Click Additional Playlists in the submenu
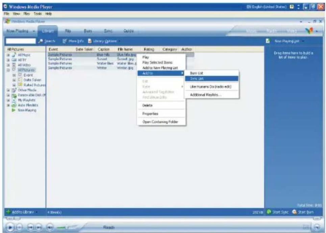Image resolution: width=326 pixels, height=233 pixels. click(211, 95)
